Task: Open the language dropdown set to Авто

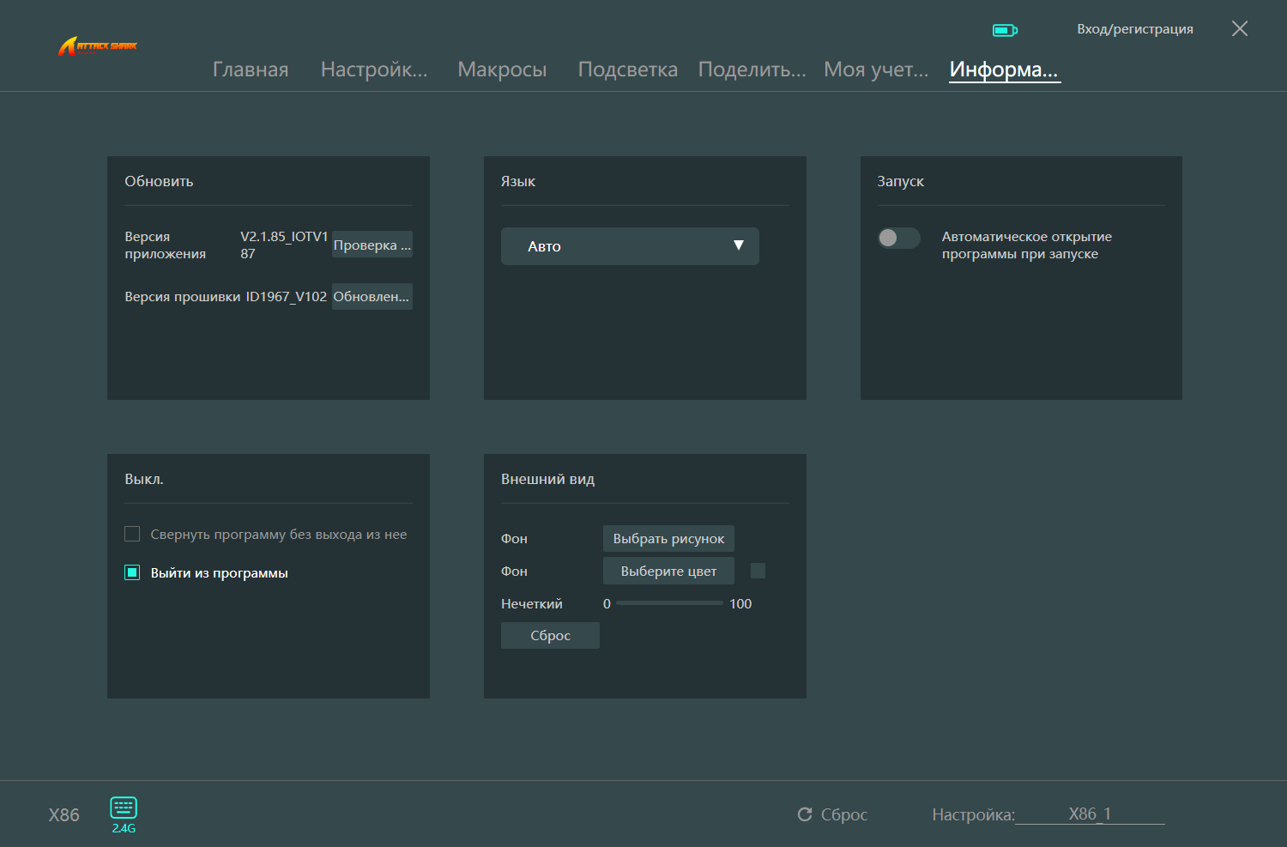Action: [x=629, y=246]
